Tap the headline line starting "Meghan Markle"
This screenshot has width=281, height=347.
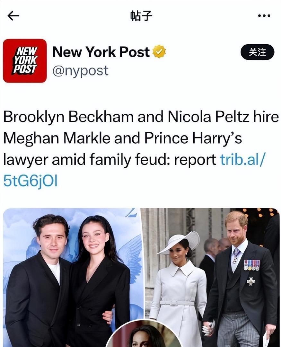click(x=122, y=138)
